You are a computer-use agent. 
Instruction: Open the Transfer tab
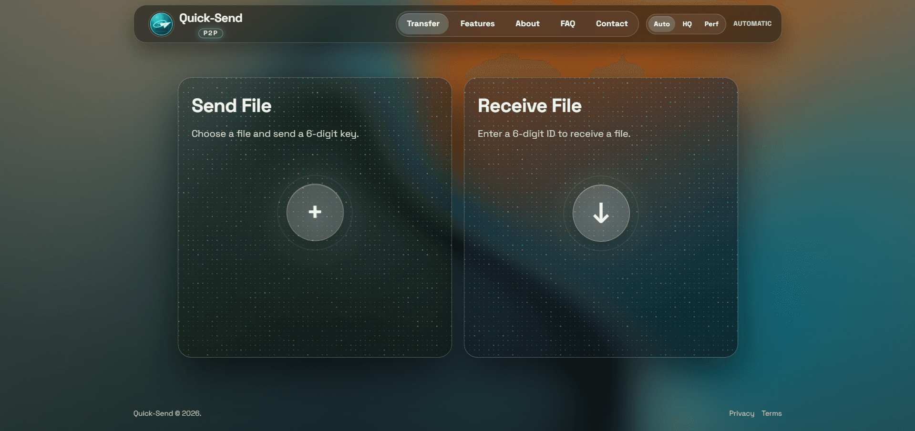pyautogui.click(x=423, y=24)
